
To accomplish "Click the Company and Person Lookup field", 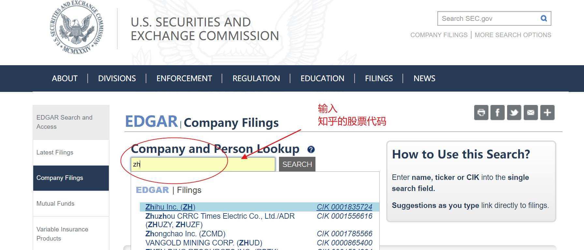I will [203, 164].
